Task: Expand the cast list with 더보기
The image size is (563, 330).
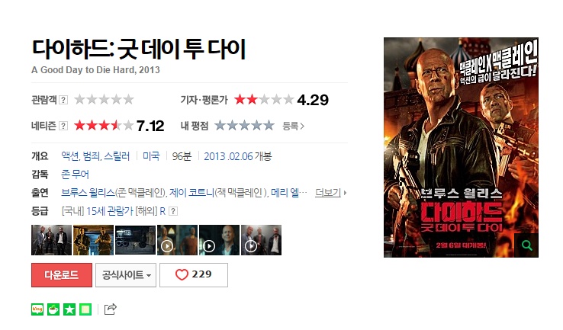Action: [x=330, y=193]
